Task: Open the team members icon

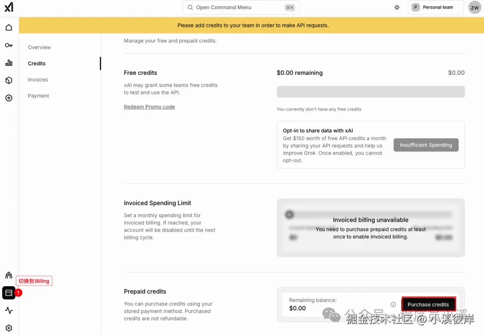Action: click(x=9, y=275)
